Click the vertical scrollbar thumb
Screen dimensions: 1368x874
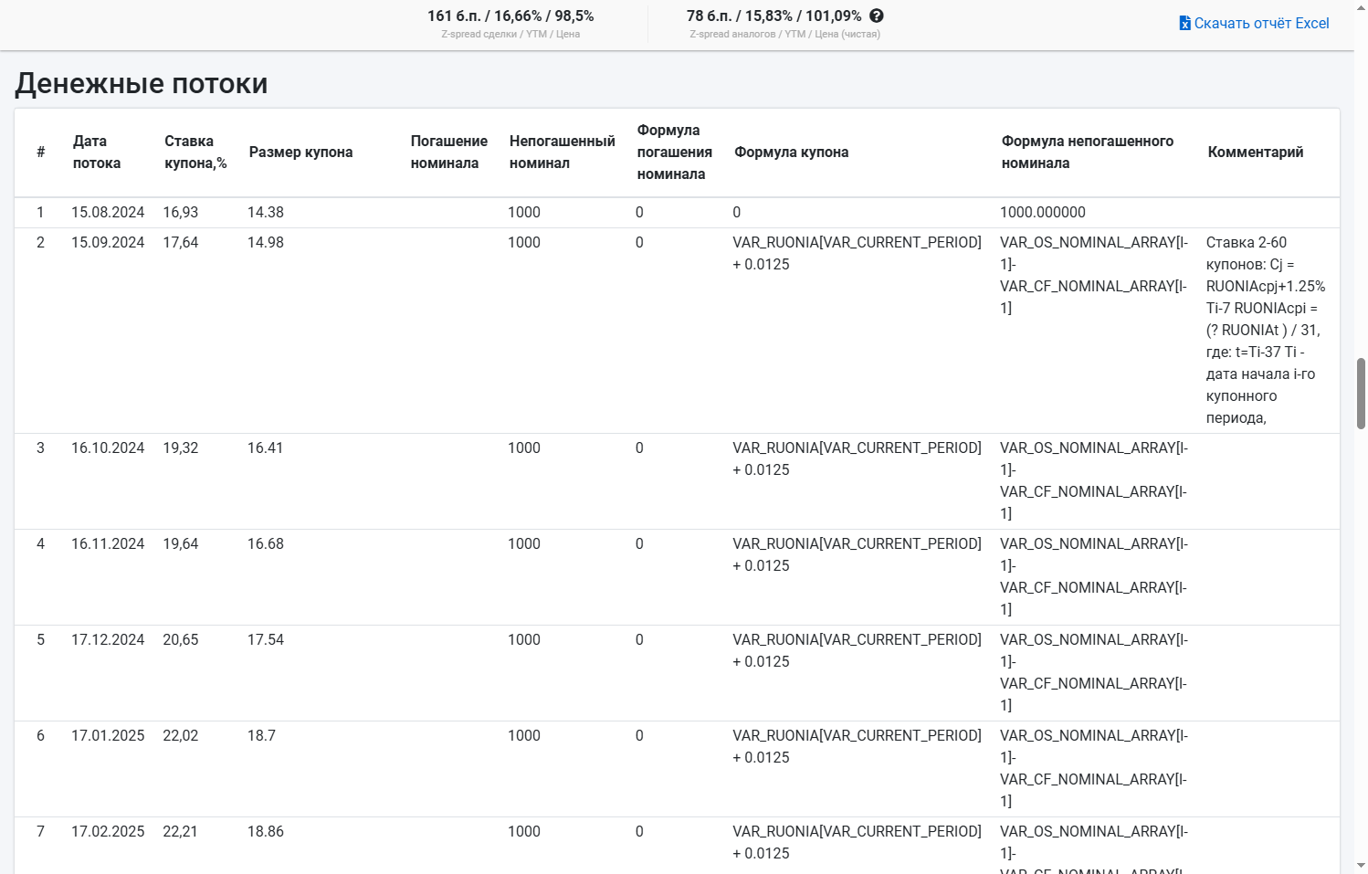(x=1361, y=394)
